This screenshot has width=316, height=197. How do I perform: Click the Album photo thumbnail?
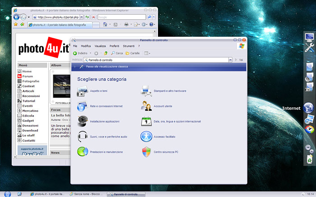point(61,86)
